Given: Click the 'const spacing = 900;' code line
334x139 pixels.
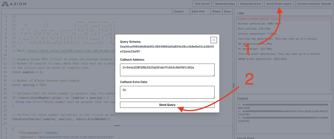Looking at the screenshot, I should point(29,85).
